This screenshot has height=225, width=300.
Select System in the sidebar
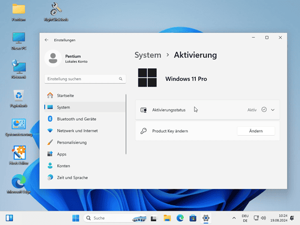(85, 107)
